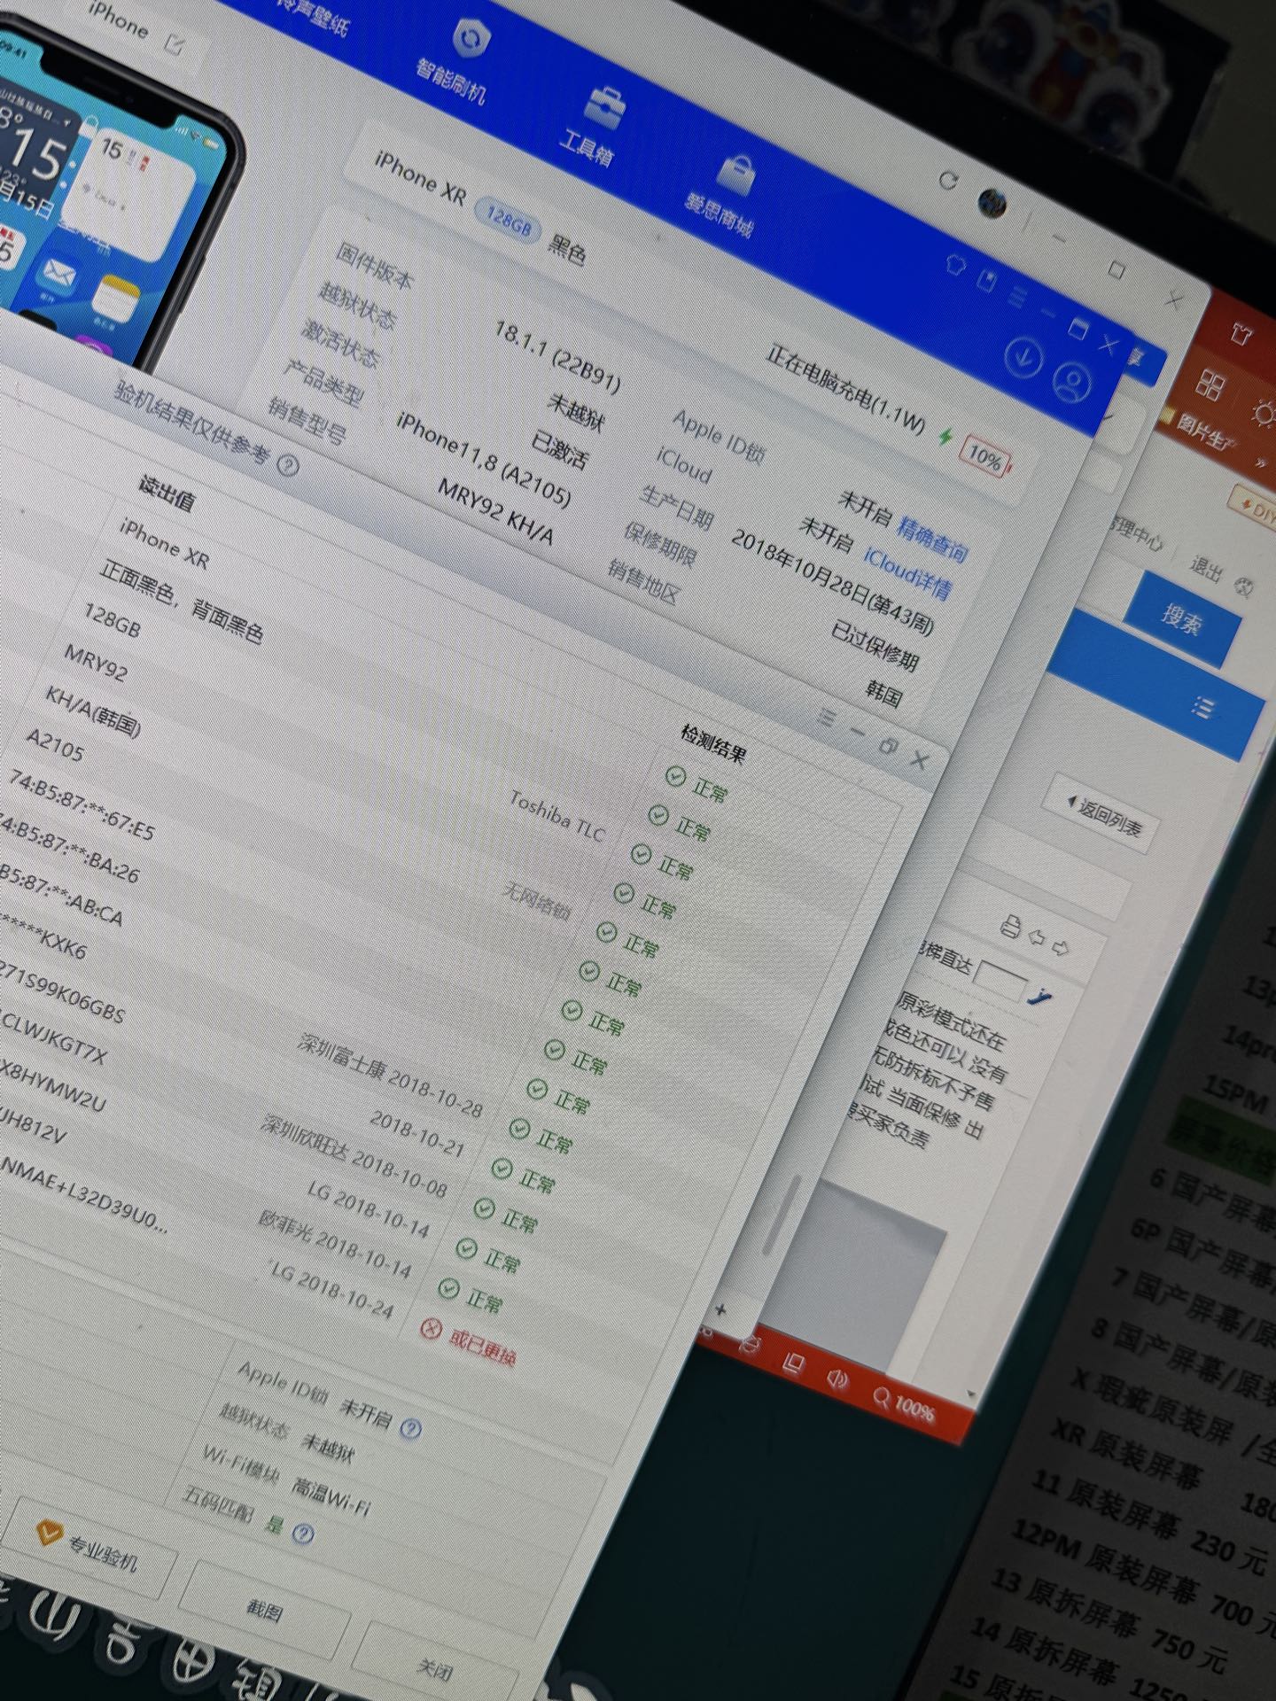
Task: Open the circular user avatar profile
Action: tap(992, 203)
